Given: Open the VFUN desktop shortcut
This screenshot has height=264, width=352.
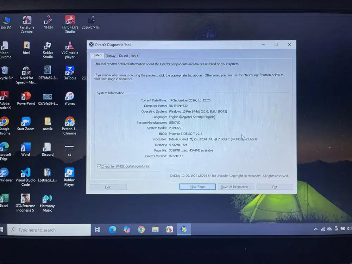Looking at the screenshot, I should (48, 23).
